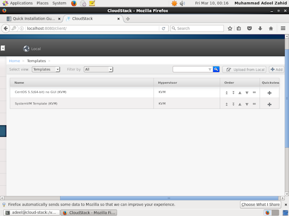Click the weather sun icon in panel
Screen dimensions: 289x216
pyautogui.click(x=174, y=3)
